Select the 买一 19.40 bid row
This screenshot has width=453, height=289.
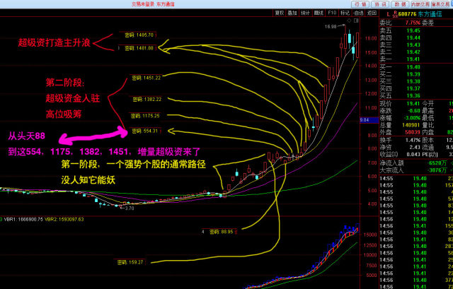pos(416,67)
